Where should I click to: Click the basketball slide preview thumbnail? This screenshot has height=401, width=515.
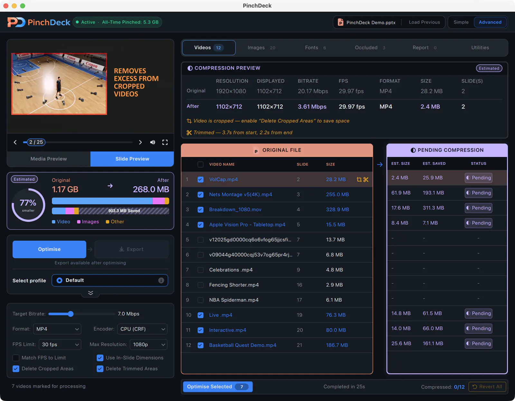(59, 84)
